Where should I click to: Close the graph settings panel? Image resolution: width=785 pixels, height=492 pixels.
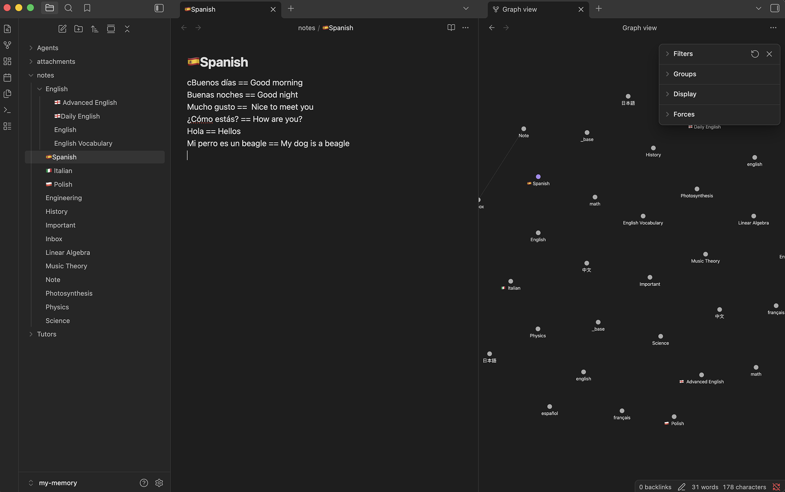(769, 54)
